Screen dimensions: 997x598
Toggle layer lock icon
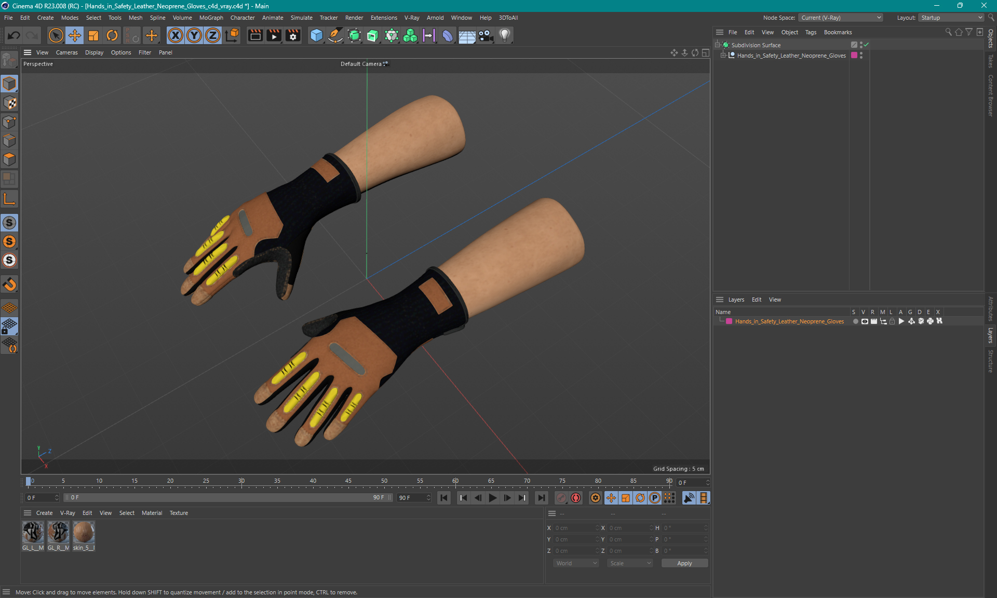click(892, 321)
